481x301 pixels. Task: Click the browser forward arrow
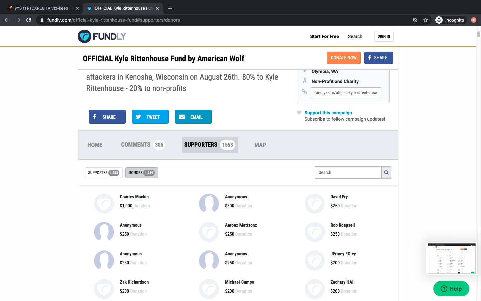18,20
